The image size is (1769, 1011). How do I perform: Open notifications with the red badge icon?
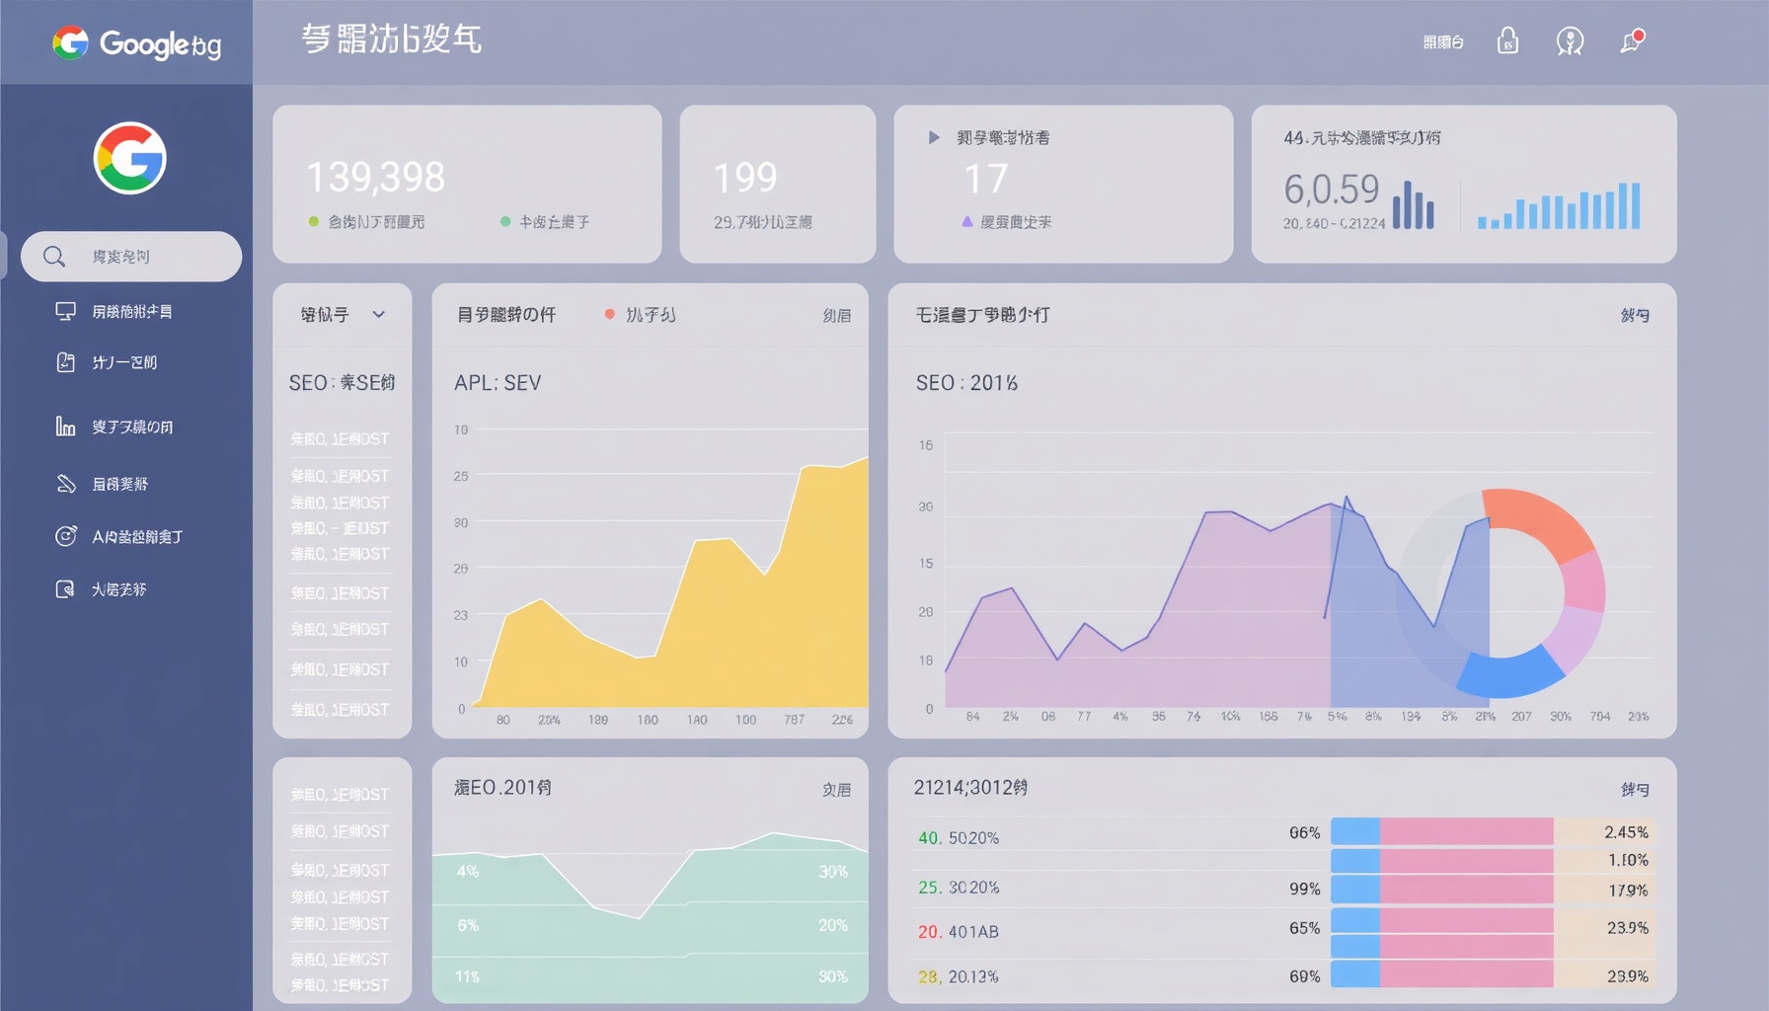[1631, 42]
